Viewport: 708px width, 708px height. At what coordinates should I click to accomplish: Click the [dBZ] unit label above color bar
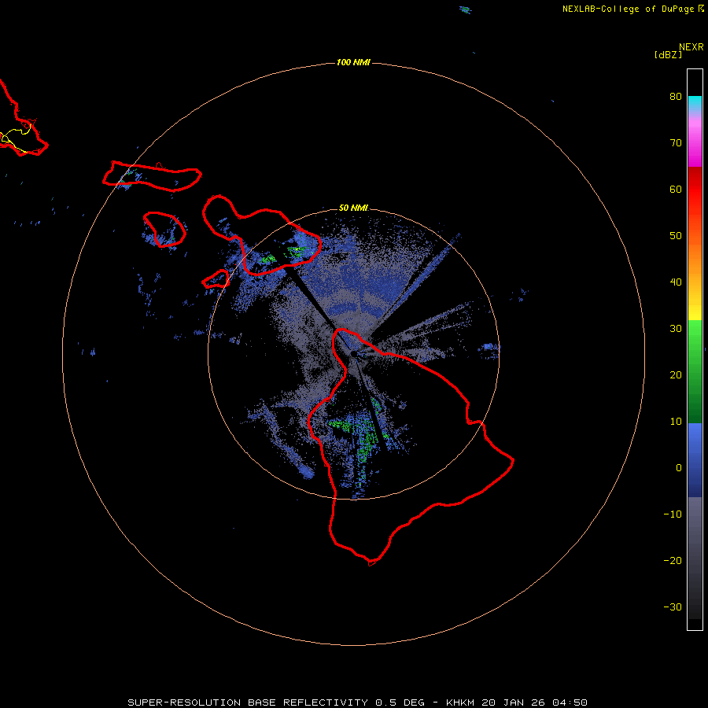(x=668, y=55)
